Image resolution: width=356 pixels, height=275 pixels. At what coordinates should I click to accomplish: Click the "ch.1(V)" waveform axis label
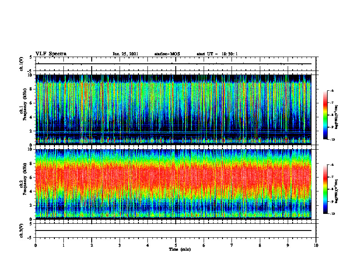pyautogui.click(x=21, y=64)
